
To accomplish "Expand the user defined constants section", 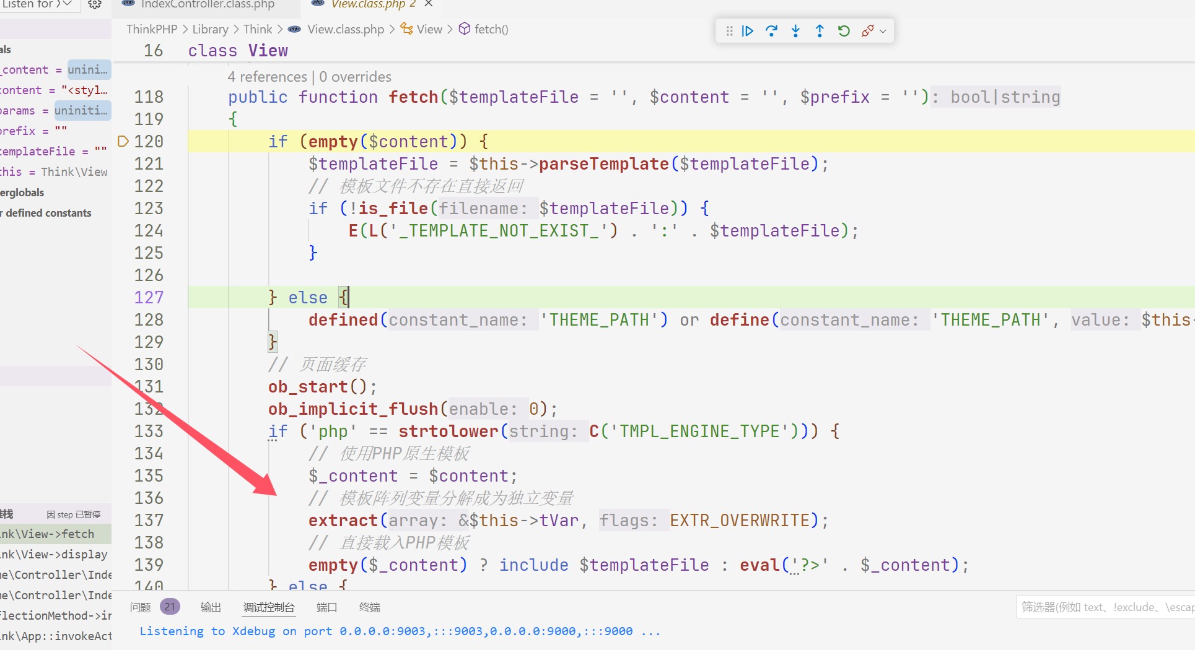I will (56, 212).
